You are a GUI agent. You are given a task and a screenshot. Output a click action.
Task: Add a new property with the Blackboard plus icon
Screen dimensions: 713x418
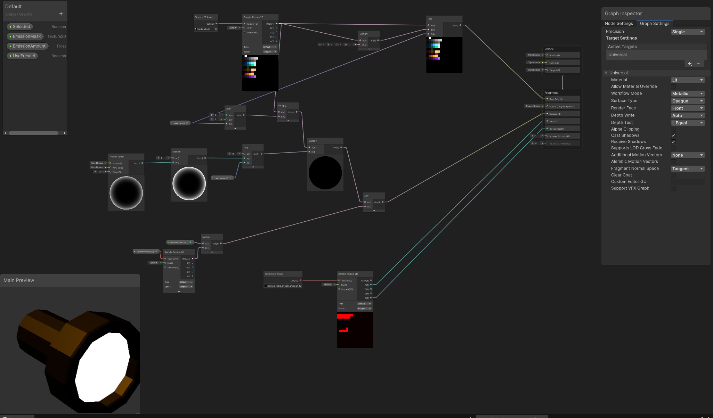click(x=61, y=14)
